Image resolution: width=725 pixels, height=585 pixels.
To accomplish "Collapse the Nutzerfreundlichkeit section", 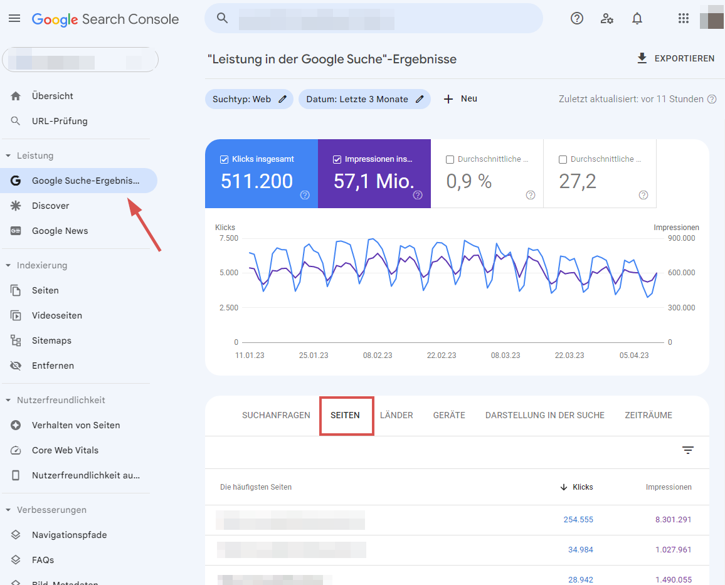I will pyautogui.click(x=8, y=400).
